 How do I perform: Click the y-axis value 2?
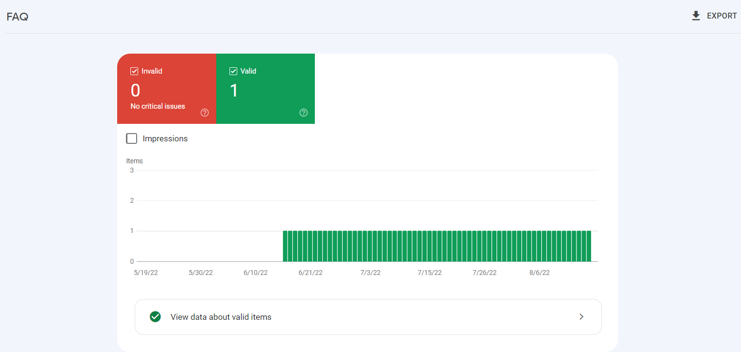[x=132, y=200]
